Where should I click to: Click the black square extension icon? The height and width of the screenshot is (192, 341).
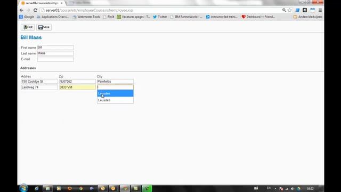305,10
